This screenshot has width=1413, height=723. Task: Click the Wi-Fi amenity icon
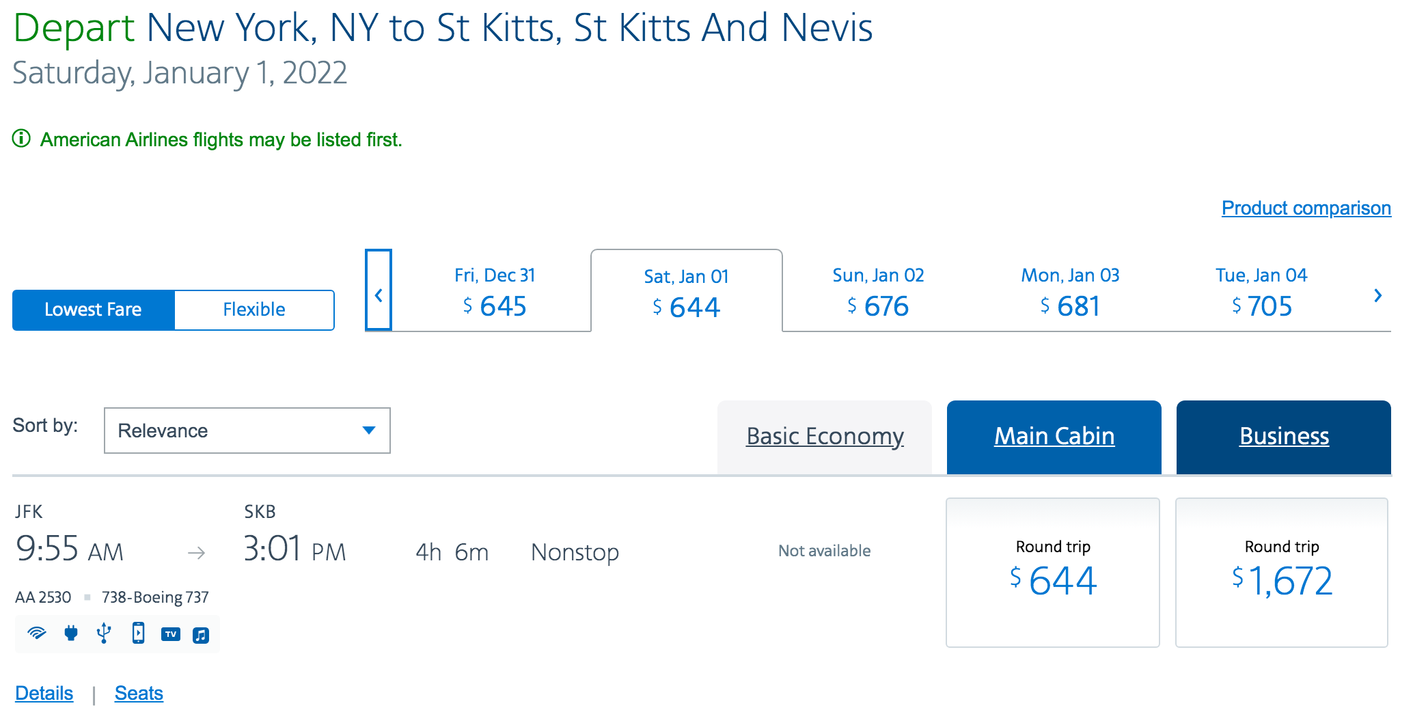point(37,633)
